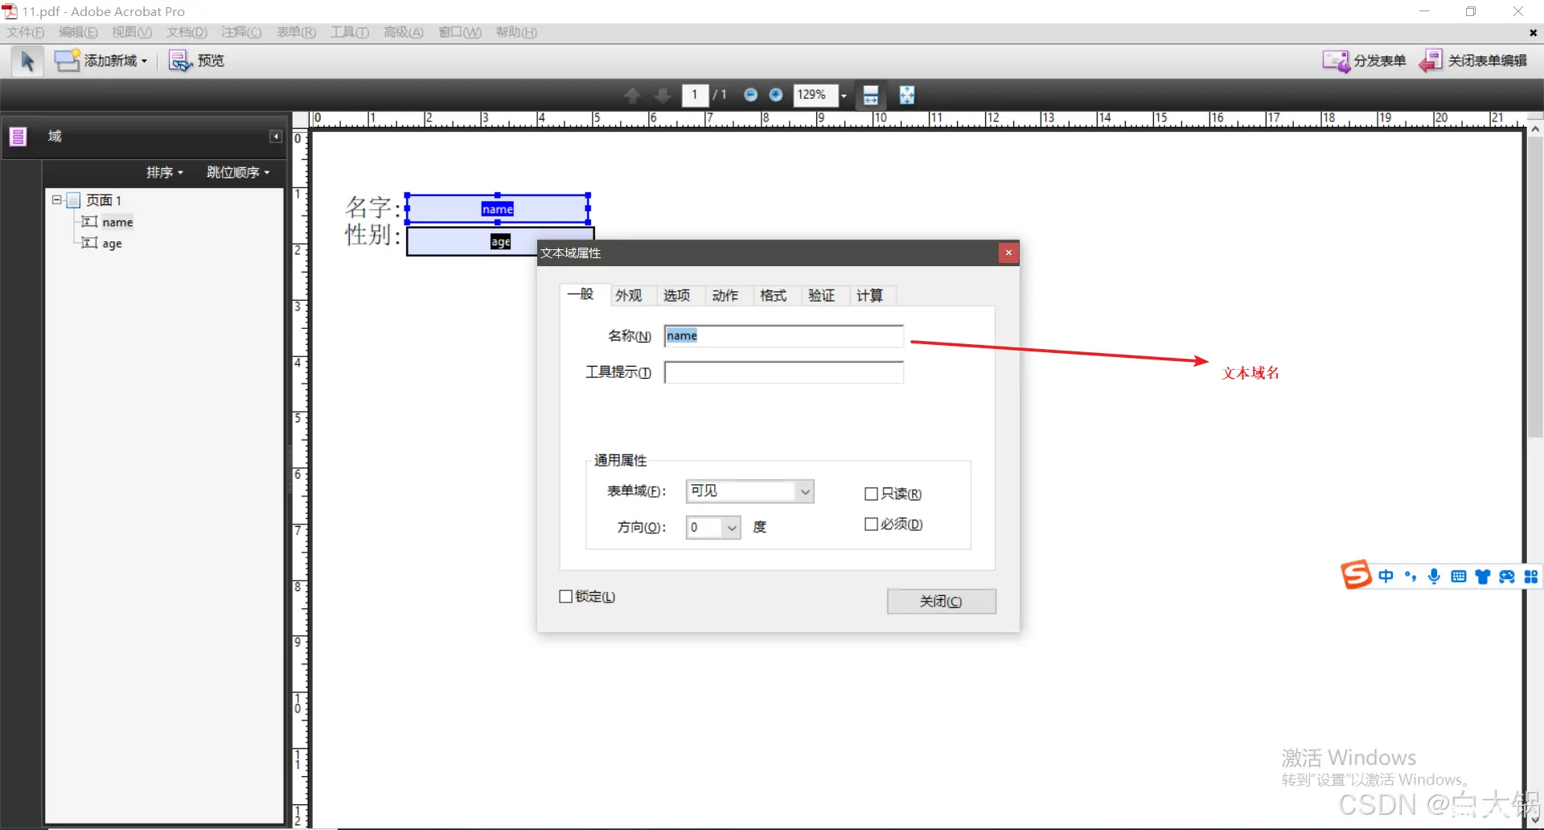Close the text field properties dialog
This screenshot has width=1544, height=830.
1008,253
